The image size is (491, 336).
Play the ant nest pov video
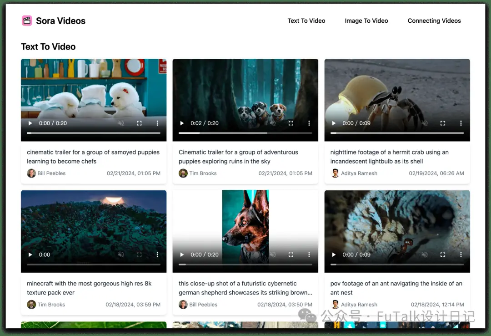(x=334, y=255)
